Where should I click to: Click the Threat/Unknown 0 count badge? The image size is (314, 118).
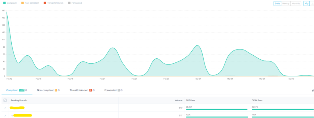pyautogui.click(x=90, y=90)
